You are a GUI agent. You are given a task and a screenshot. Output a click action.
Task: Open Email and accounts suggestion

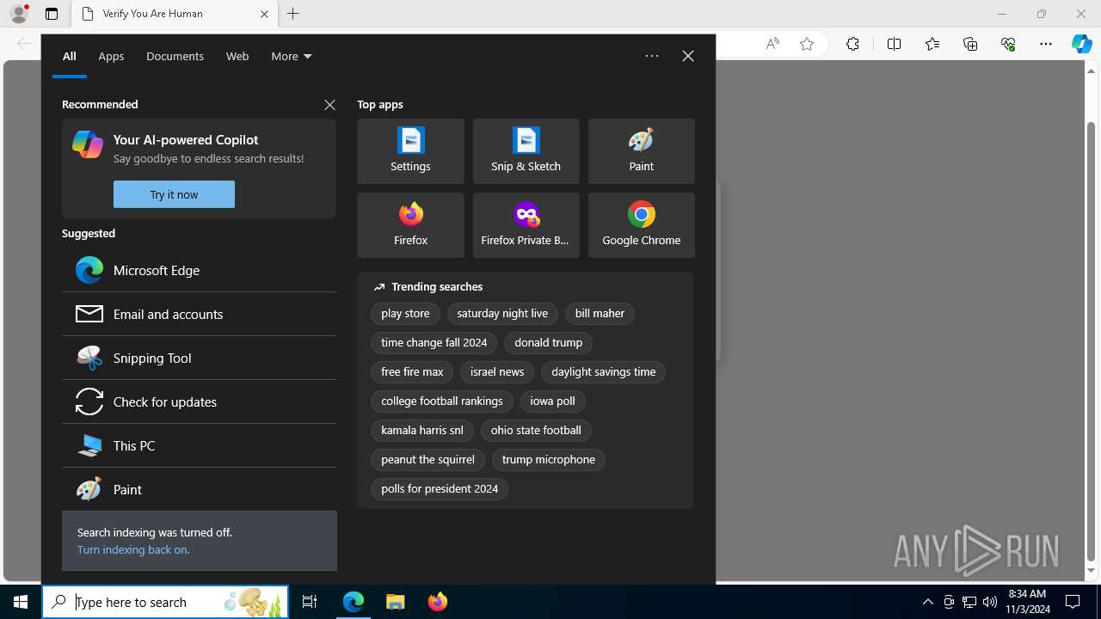(x=199, y=314)
